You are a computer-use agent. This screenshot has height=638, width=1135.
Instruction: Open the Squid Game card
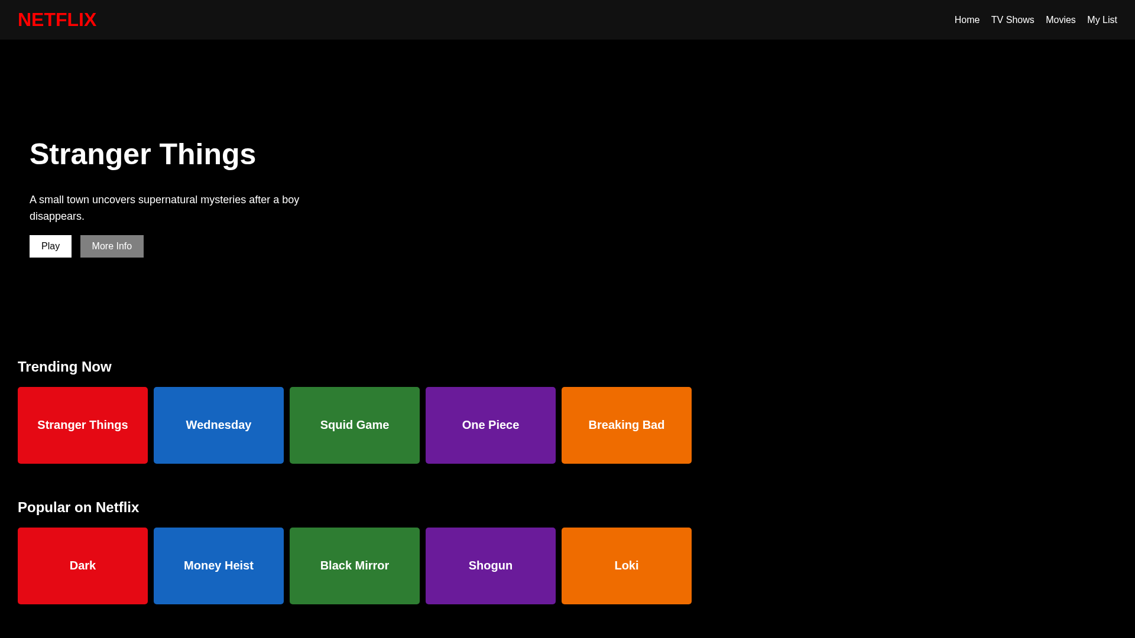click(x=355, y=425)
